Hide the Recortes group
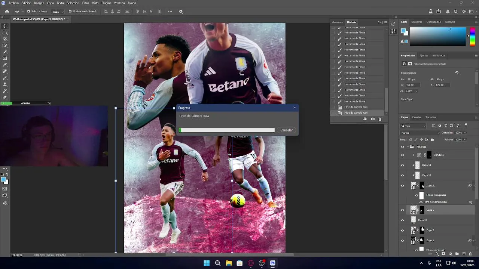This screenshot has height=269, width=479. [x=403, y=146]
